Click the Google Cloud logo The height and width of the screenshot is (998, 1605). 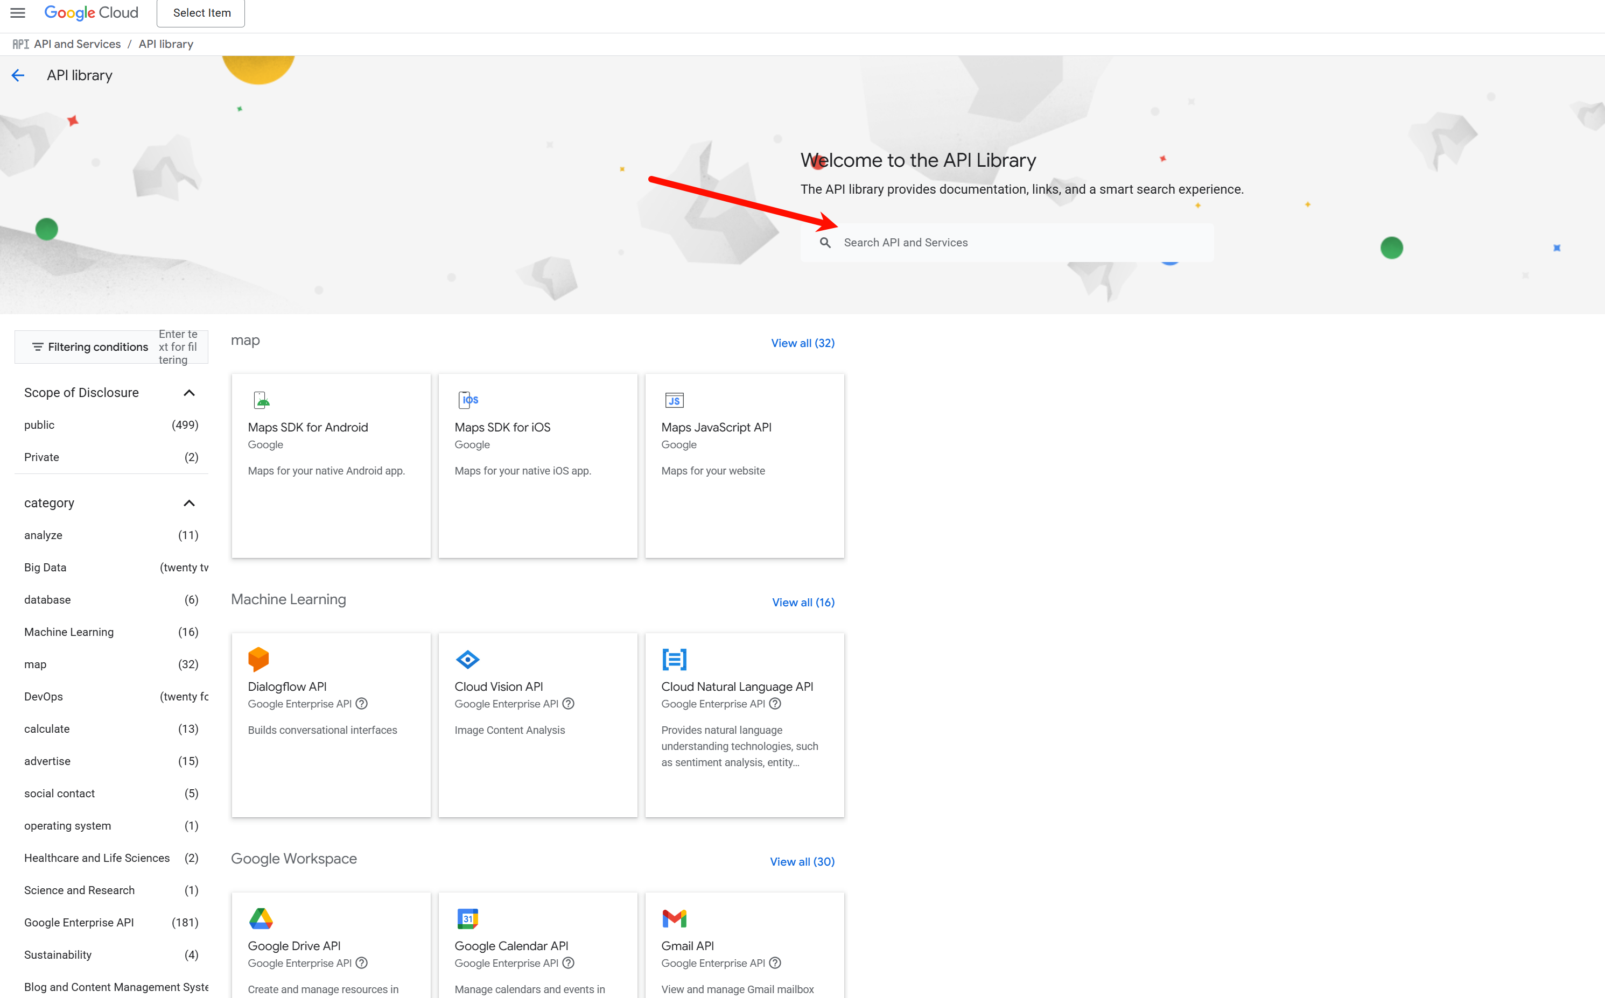tap(91, 12)
